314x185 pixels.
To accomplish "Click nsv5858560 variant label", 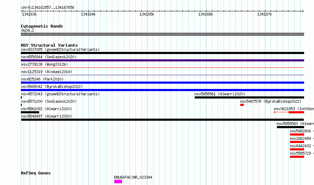I will pos(295,124).
